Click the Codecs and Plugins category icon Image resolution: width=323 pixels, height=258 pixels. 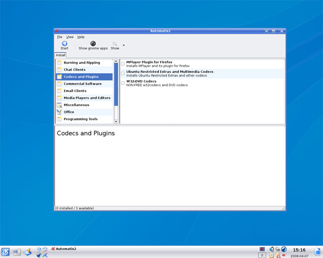pyautogui.click(x=60, y=77)
